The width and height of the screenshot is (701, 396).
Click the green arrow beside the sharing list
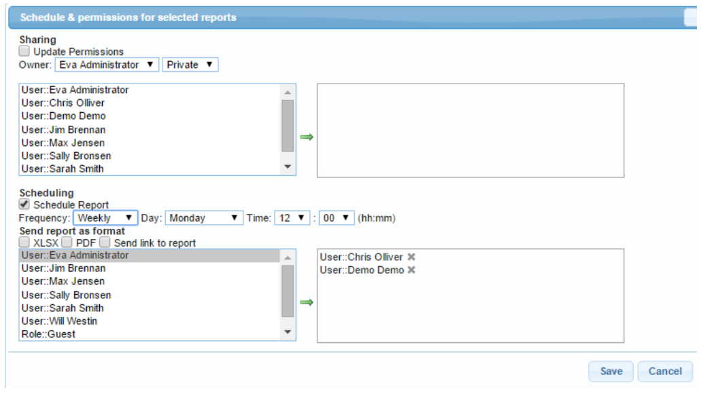coord(307,137)
